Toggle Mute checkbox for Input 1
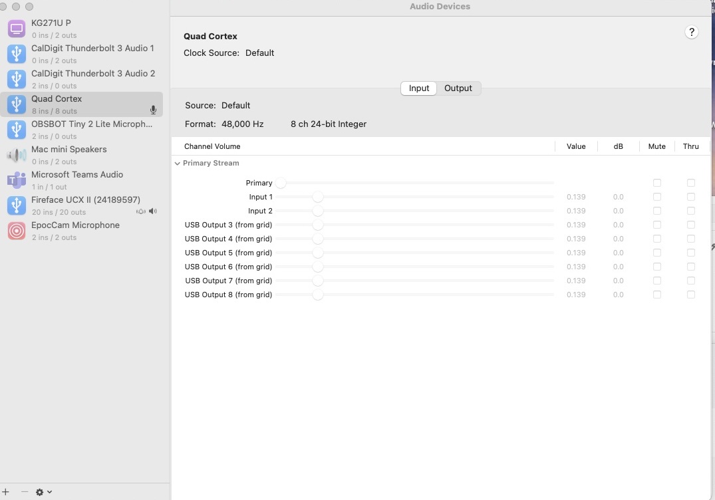The width and height of the screenshot is (715, 500). (656, 197)
